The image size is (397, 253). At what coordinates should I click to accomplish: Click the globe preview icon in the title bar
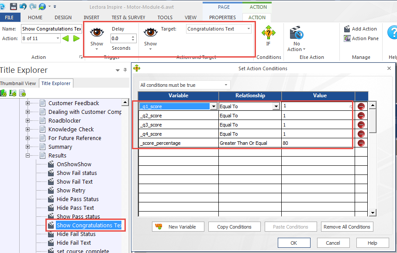(42, 6)
